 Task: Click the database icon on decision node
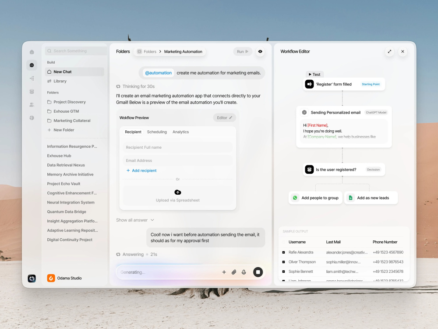[x=309, y=169]
